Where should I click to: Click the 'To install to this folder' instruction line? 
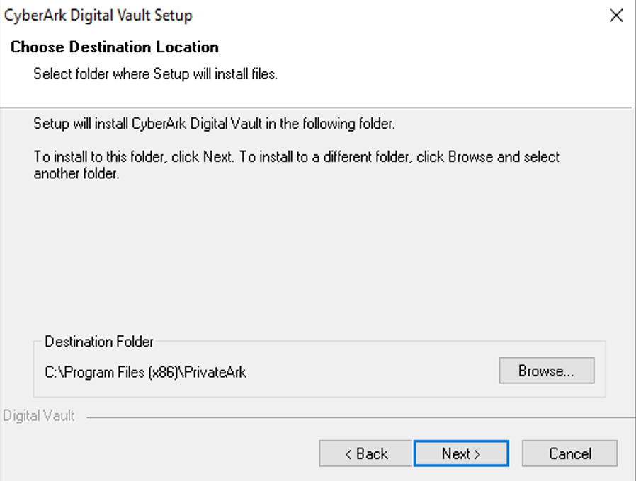point(297,157)
